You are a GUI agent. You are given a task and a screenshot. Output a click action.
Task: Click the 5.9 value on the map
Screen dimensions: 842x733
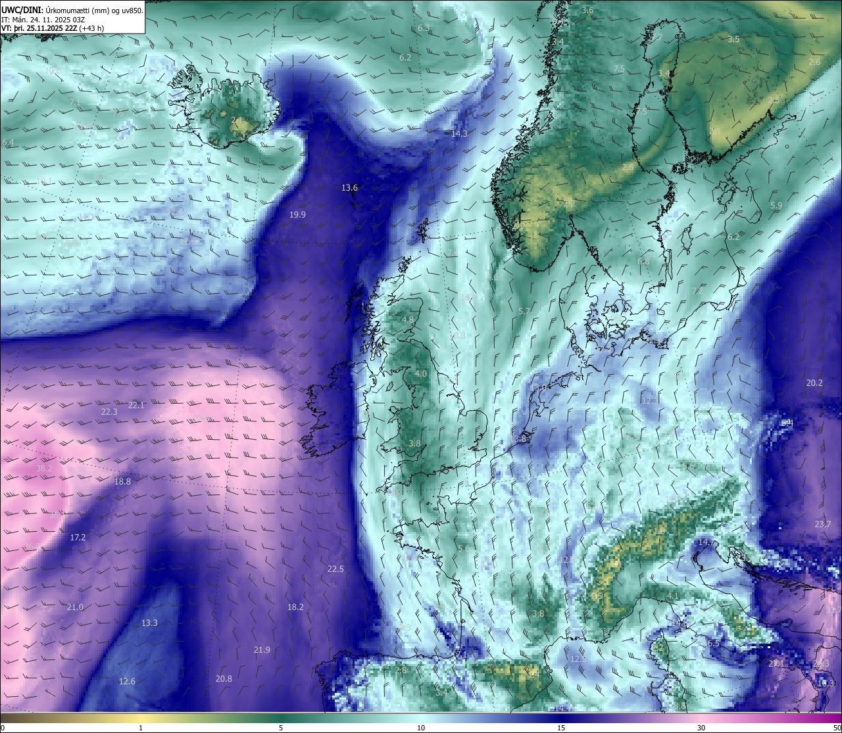[x=776, y=206]
